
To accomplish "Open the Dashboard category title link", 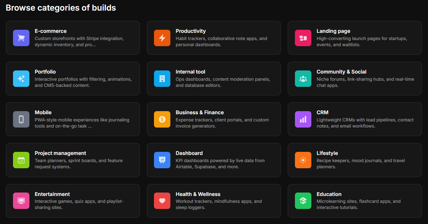I will tap(189, 153).
